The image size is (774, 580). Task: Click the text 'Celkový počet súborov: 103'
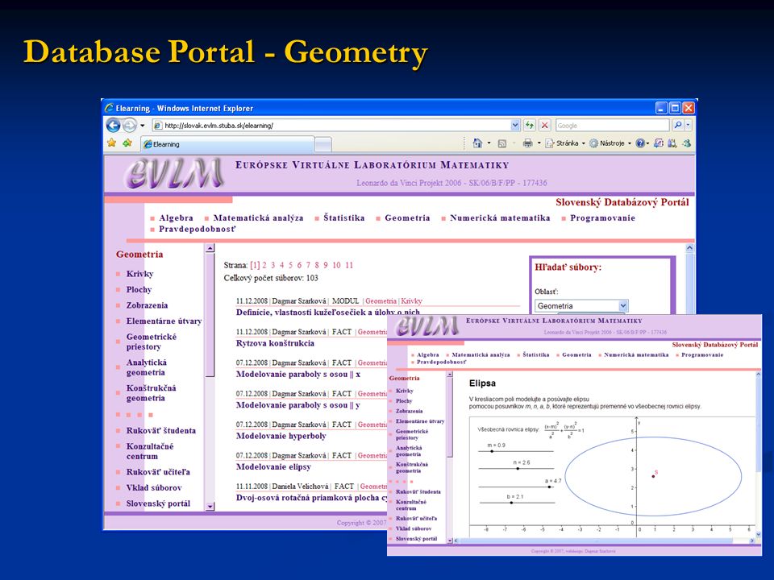click(x=271, y=278)
